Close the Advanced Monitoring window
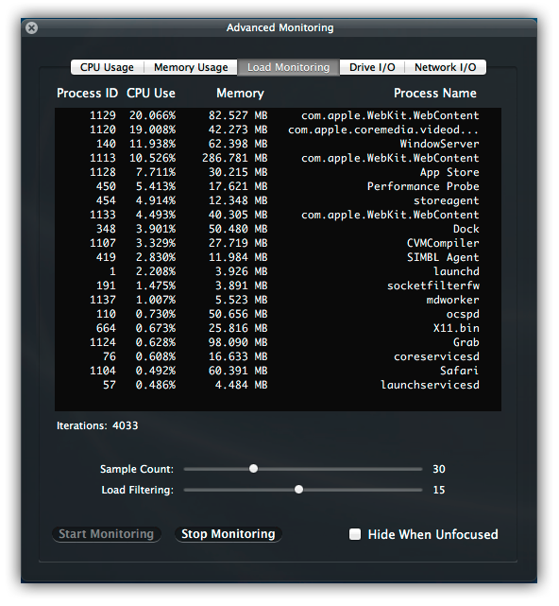 click(x=31, y=27)
